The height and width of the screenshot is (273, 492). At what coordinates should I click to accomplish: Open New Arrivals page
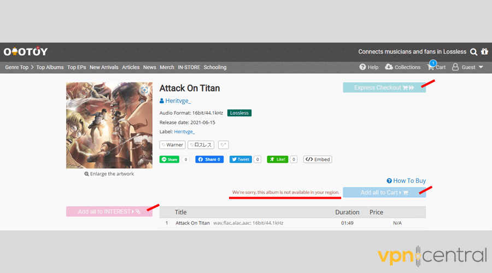(104, 67)
